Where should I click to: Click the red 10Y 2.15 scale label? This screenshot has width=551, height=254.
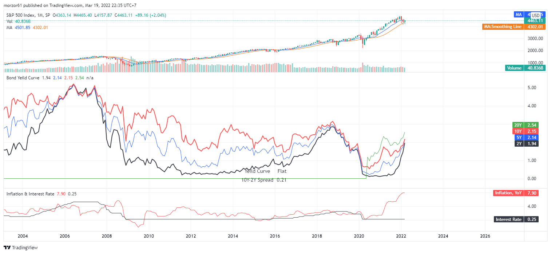[525, 131]
